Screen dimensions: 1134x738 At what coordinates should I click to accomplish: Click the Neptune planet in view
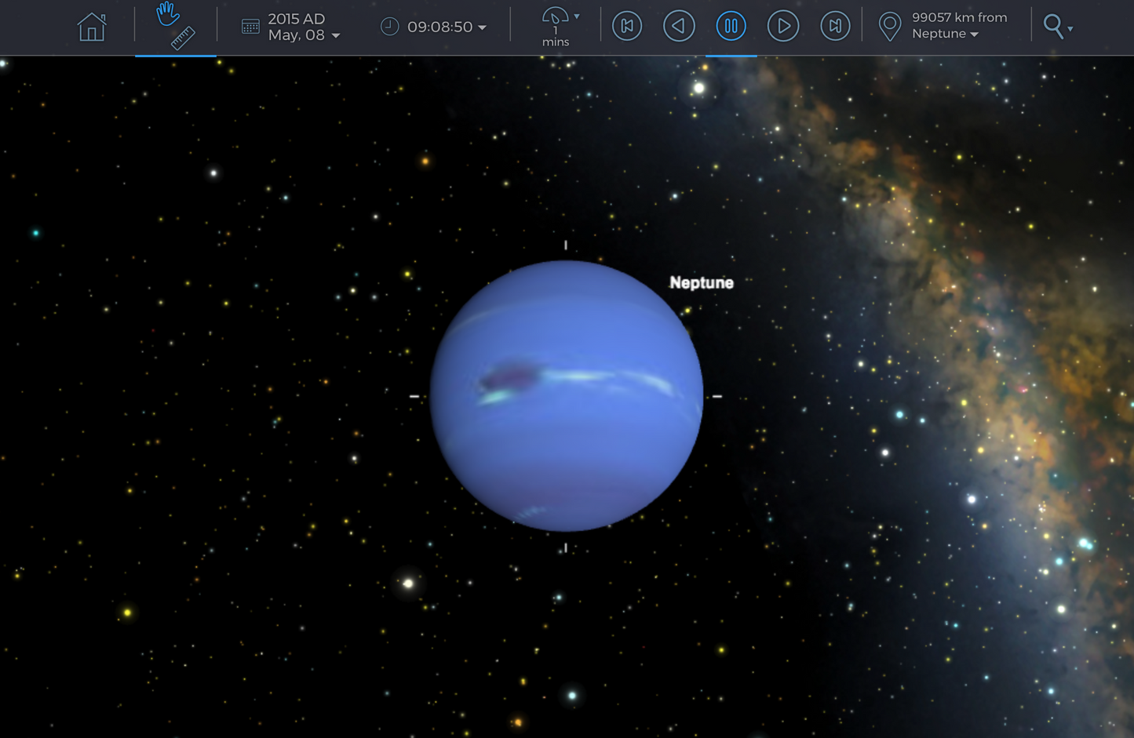(567, 396)
